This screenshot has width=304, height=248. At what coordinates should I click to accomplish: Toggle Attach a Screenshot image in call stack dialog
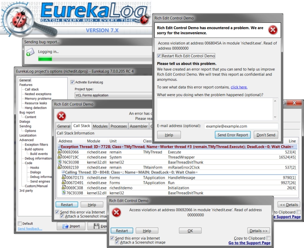click(62, 216)
